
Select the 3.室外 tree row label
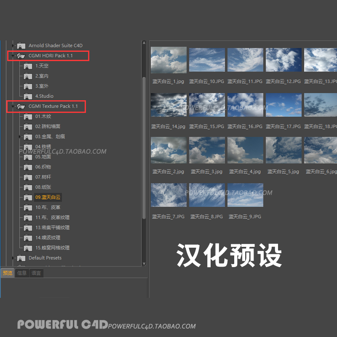pyautogui.click(x=42, y=86)
